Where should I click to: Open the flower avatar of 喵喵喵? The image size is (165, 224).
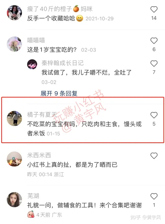coord(14,44)
